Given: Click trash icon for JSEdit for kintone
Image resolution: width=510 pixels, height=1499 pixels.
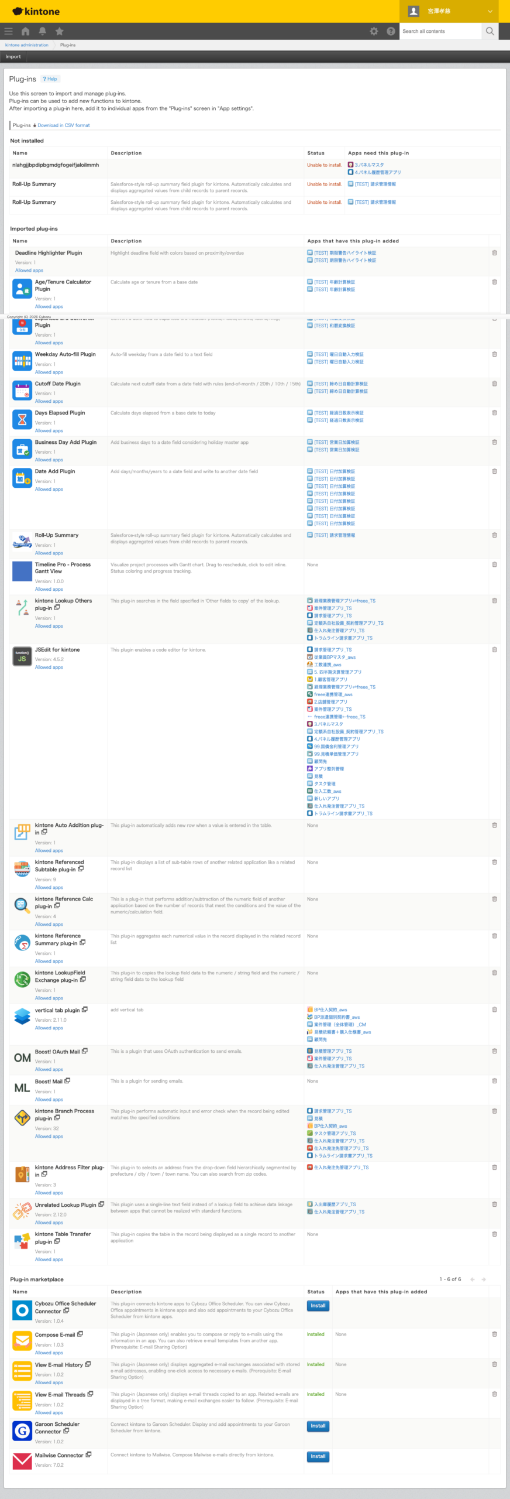Looking at the screenshot, I should (494, 650).
